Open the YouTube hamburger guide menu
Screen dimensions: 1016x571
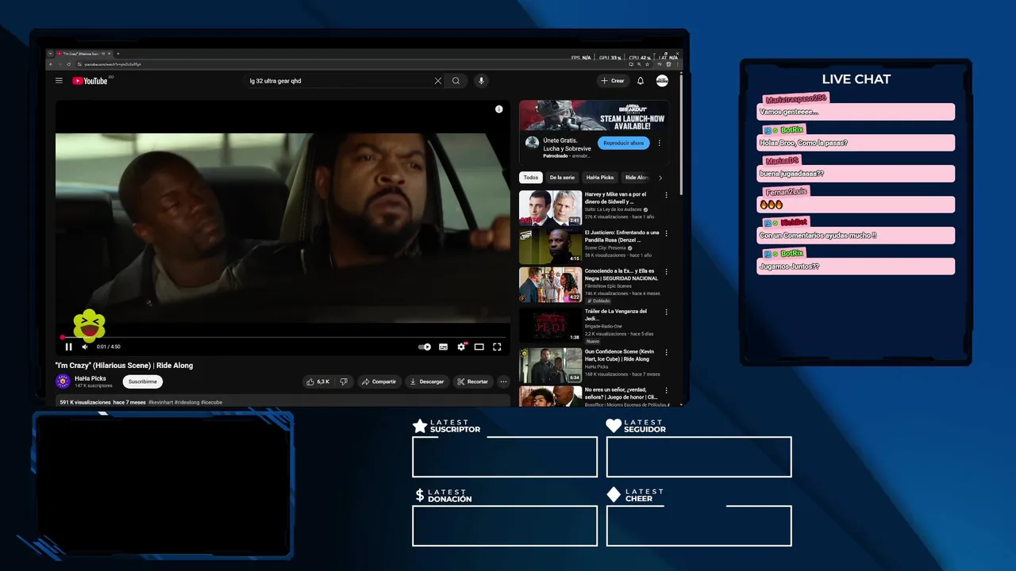(59, 81)
